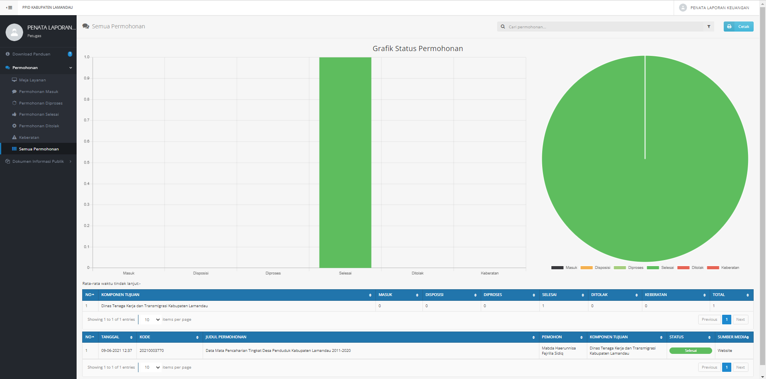This screenshot has height=379, width=766.
Task: Toggle Selesai series in pie chart legend
Action: [x=660, y=268]
